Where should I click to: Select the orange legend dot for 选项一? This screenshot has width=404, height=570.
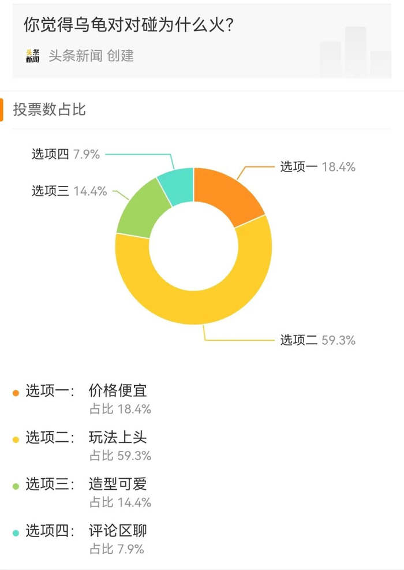16,392
